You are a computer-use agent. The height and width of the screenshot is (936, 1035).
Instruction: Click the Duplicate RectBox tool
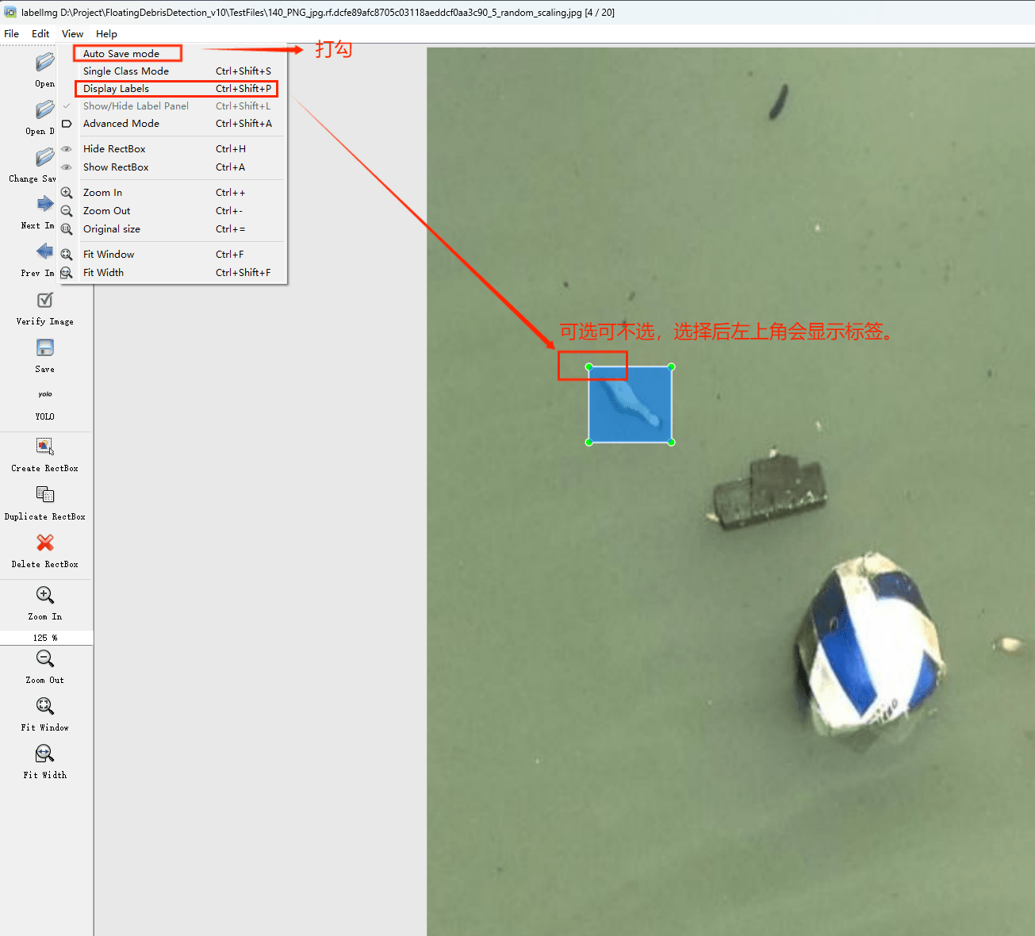[x=45, y=494]
